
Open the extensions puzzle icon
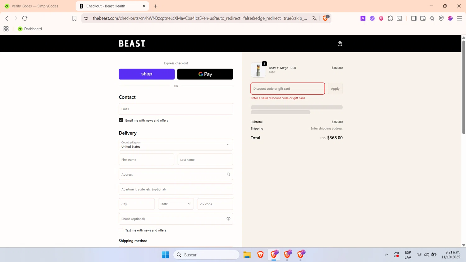point(391,18)
